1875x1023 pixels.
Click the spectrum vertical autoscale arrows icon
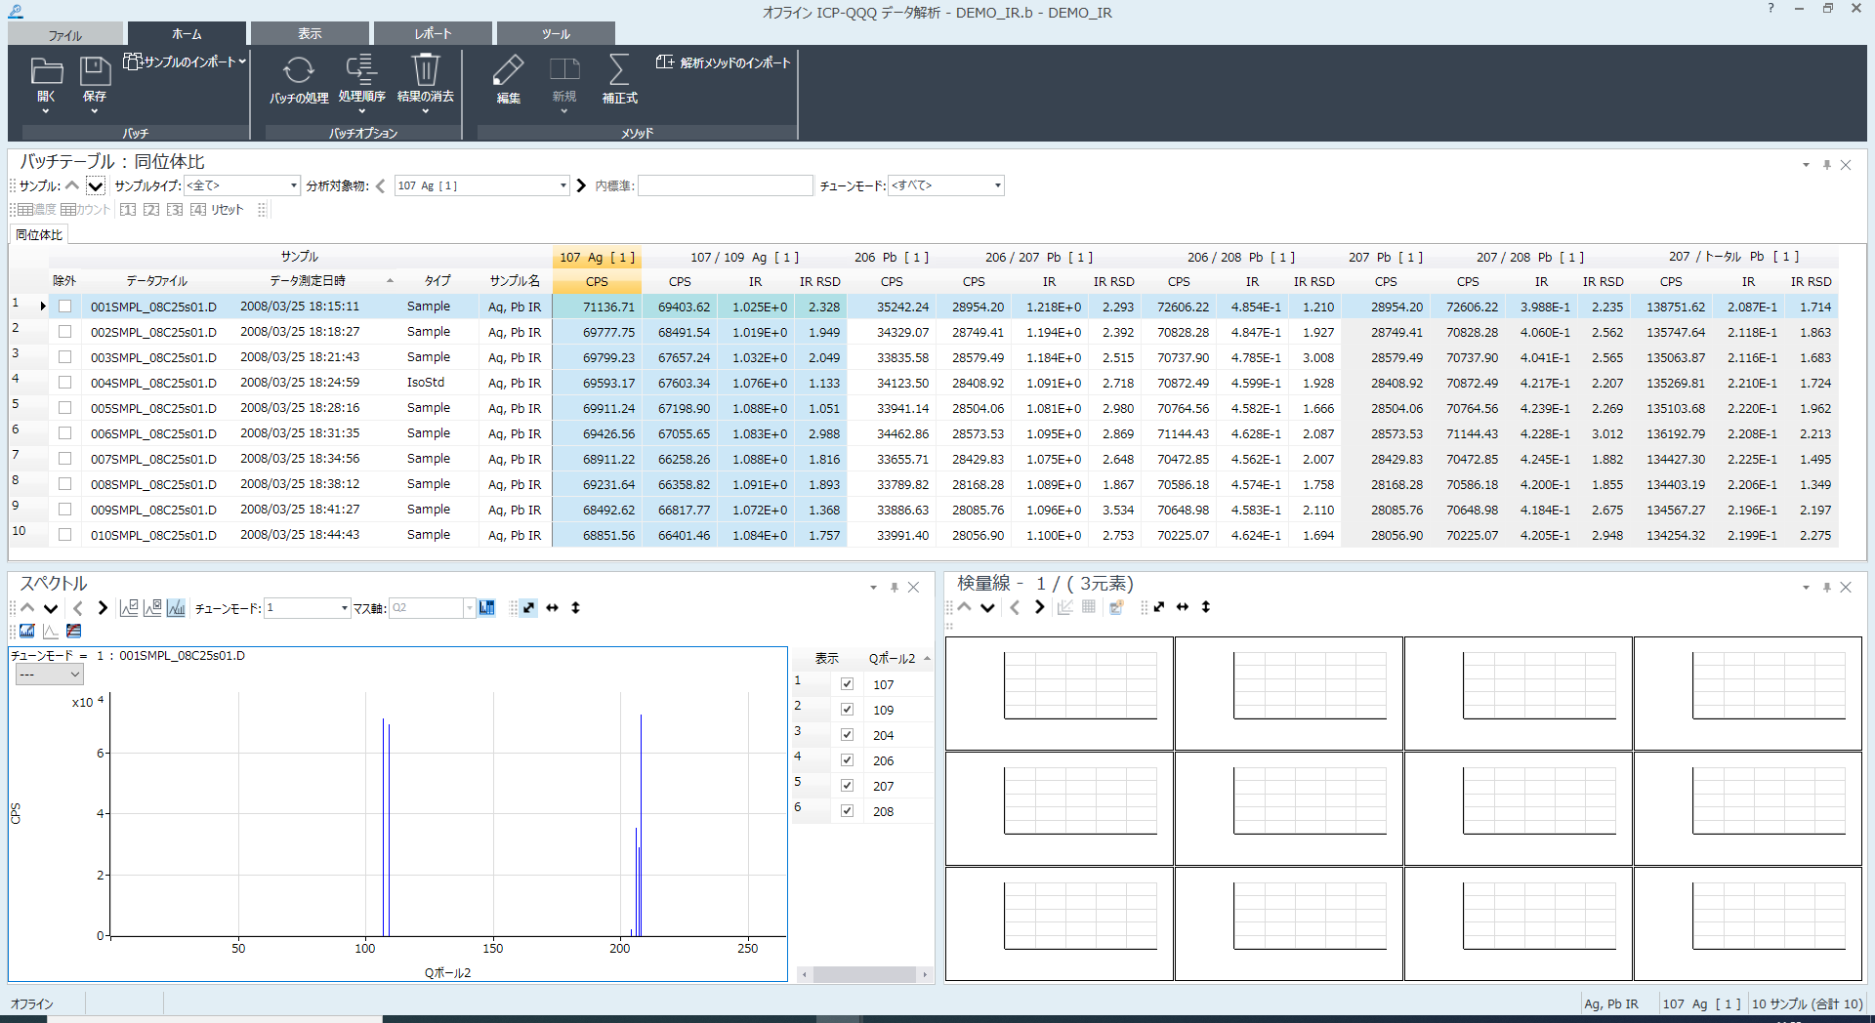(x=575, y=608)
